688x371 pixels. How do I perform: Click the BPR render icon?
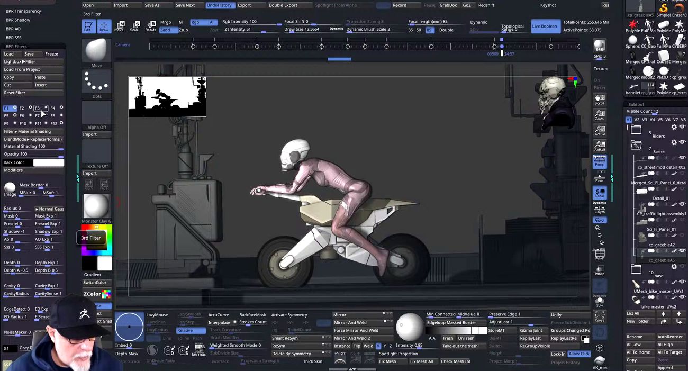point(599,46)
